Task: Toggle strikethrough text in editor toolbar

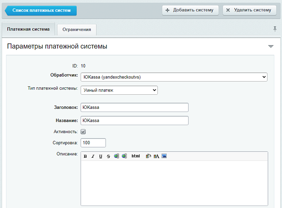Action: [x=108, y=156]
